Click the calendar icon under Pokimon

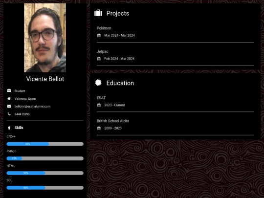coord(99,35)
